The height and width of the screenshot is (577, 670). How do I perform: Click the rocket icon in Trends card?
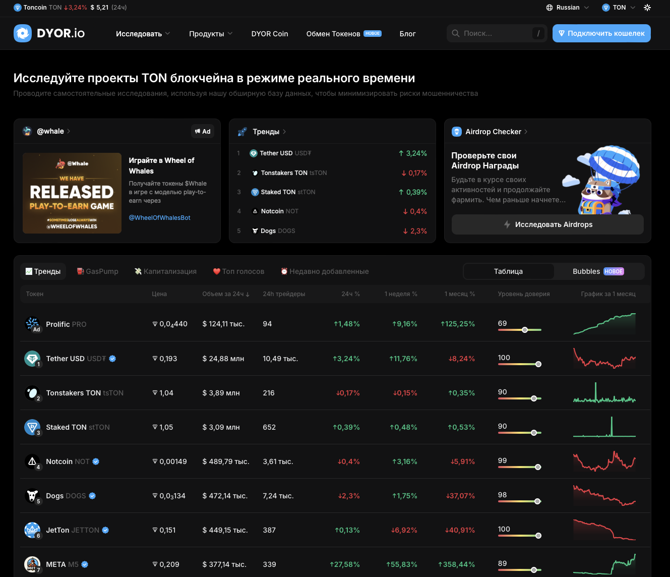tap(242, 132)
